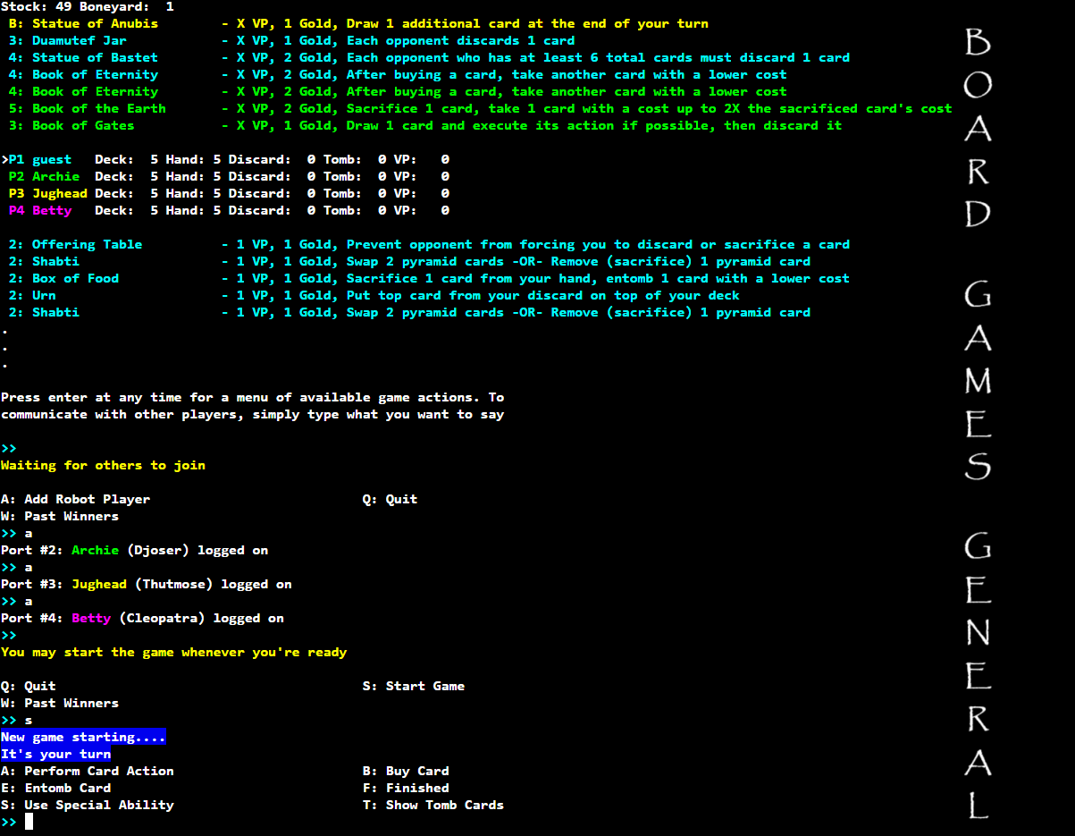This screenshot has height=836, width=1075.
Task: Choose 'S: Use Special Ability' option
Action: coord(88,805)
